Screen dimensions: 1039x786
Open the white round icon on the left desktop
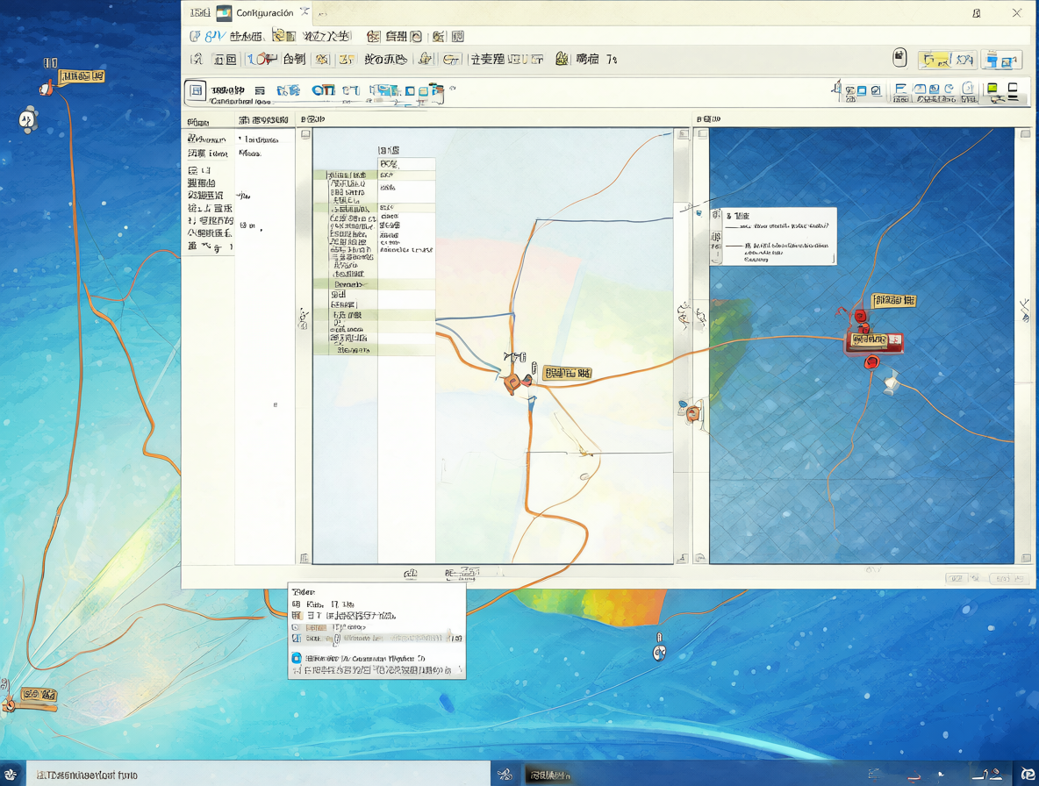pos(26,120)
